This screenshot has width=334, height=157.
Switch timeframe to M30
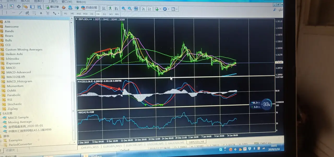85,14
